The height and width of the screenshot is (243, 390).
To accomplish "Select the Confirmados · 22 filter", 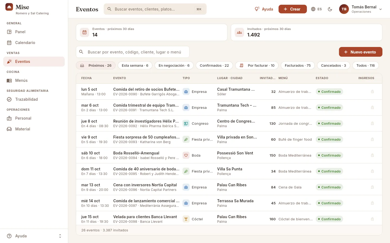I will point(214,65).
